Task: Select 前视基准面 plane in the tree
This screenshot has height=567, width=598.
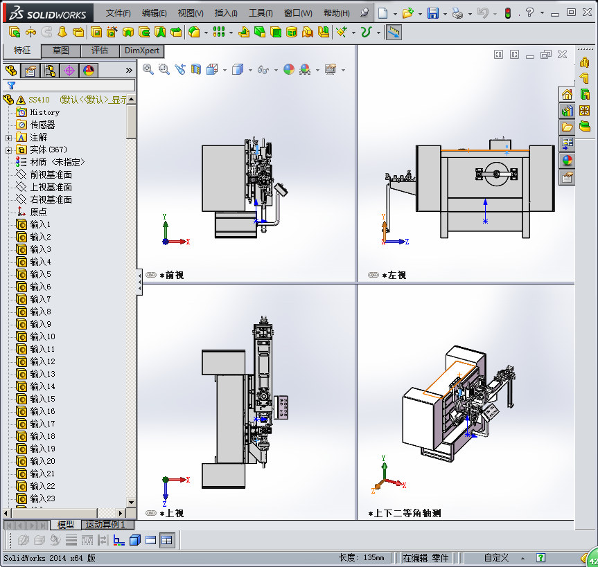Action: click(x=44, y=175)
